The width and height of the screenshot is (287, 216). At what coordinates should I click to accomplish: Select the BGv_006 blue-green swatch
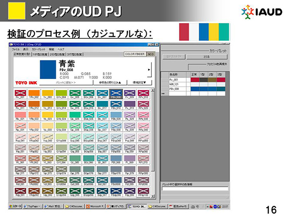[x=89, y=94]
